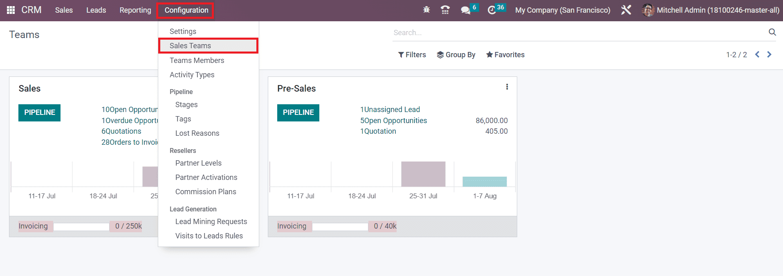783x276 pixels.
Task: Click the search magnifier icon
Action: [772, 32]
